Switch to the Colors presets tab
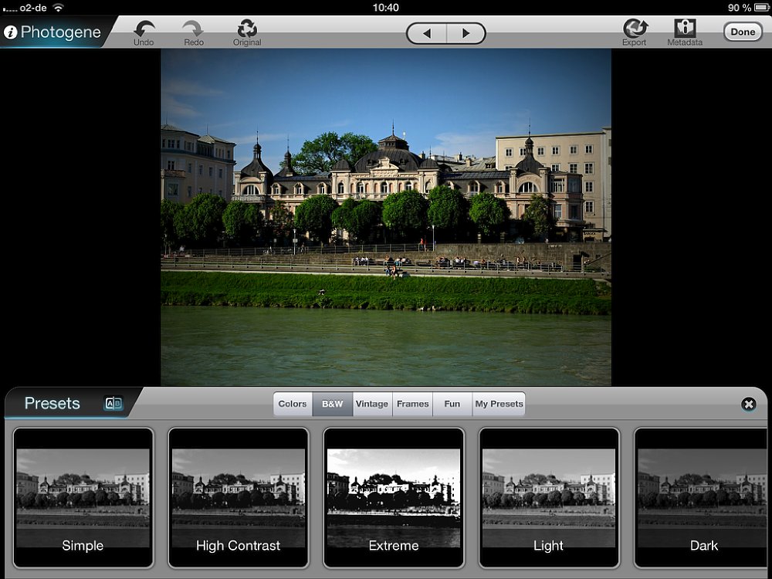Screen dimensions: 772x579 coord(293,404)
